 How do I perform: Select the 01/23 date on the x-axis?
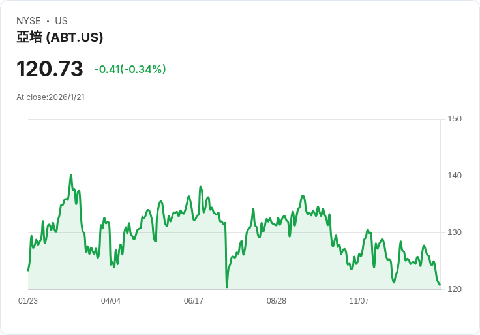(x=28, y=301)
